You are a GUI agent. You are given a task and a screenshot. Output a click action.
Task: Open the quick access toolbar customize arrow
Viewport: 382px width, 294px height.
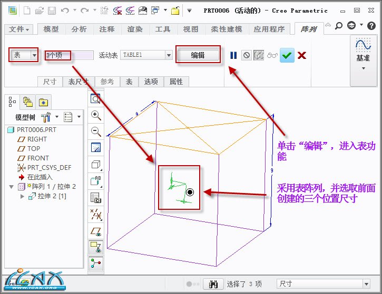tap(189, 11)
